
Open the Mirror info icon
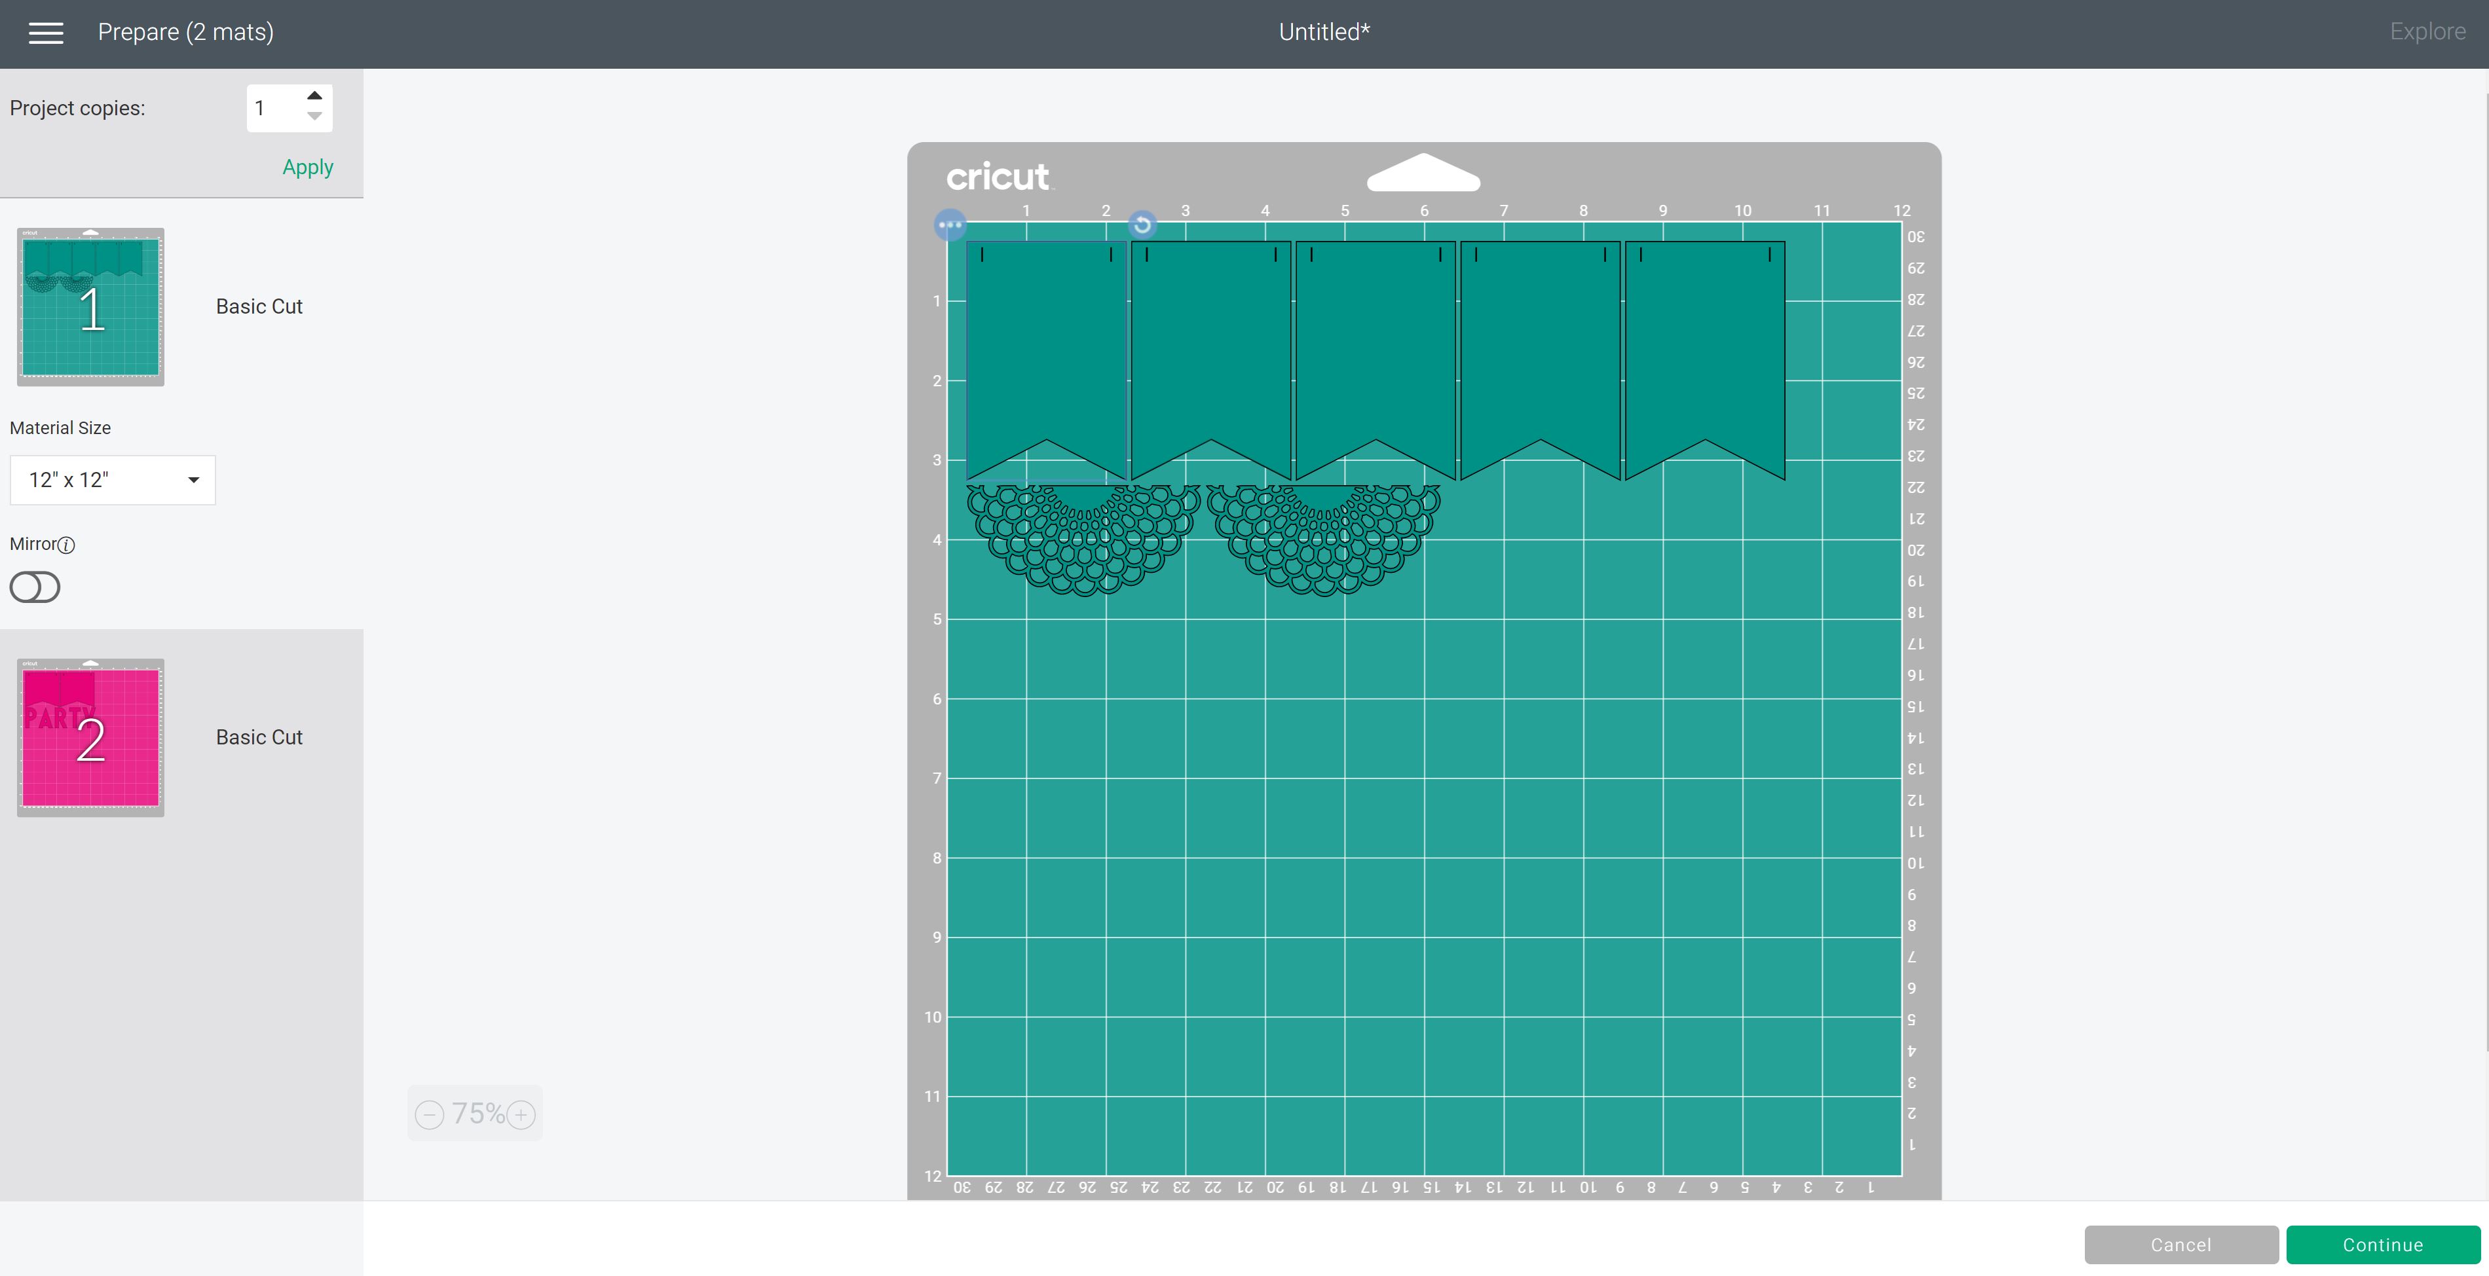tap(67, 545)
